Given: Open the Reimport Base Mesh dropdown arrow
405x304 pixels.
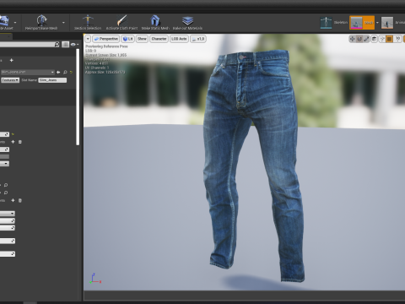Looking at the screenshot, I should [x=63, y=23].
